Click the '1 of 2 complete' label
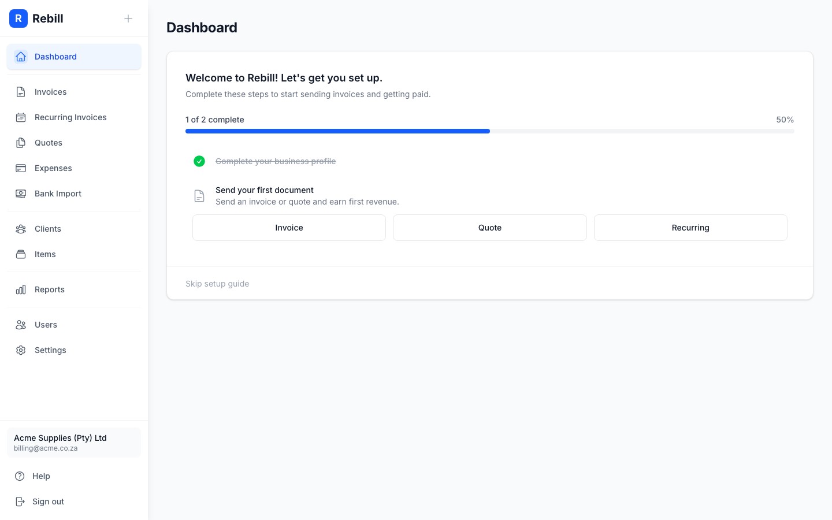The image size is (832, 520). (x=215, y=120)
